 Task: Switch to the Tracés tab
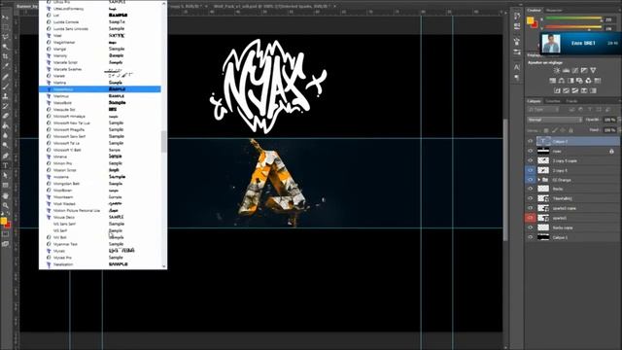[571, 101]
